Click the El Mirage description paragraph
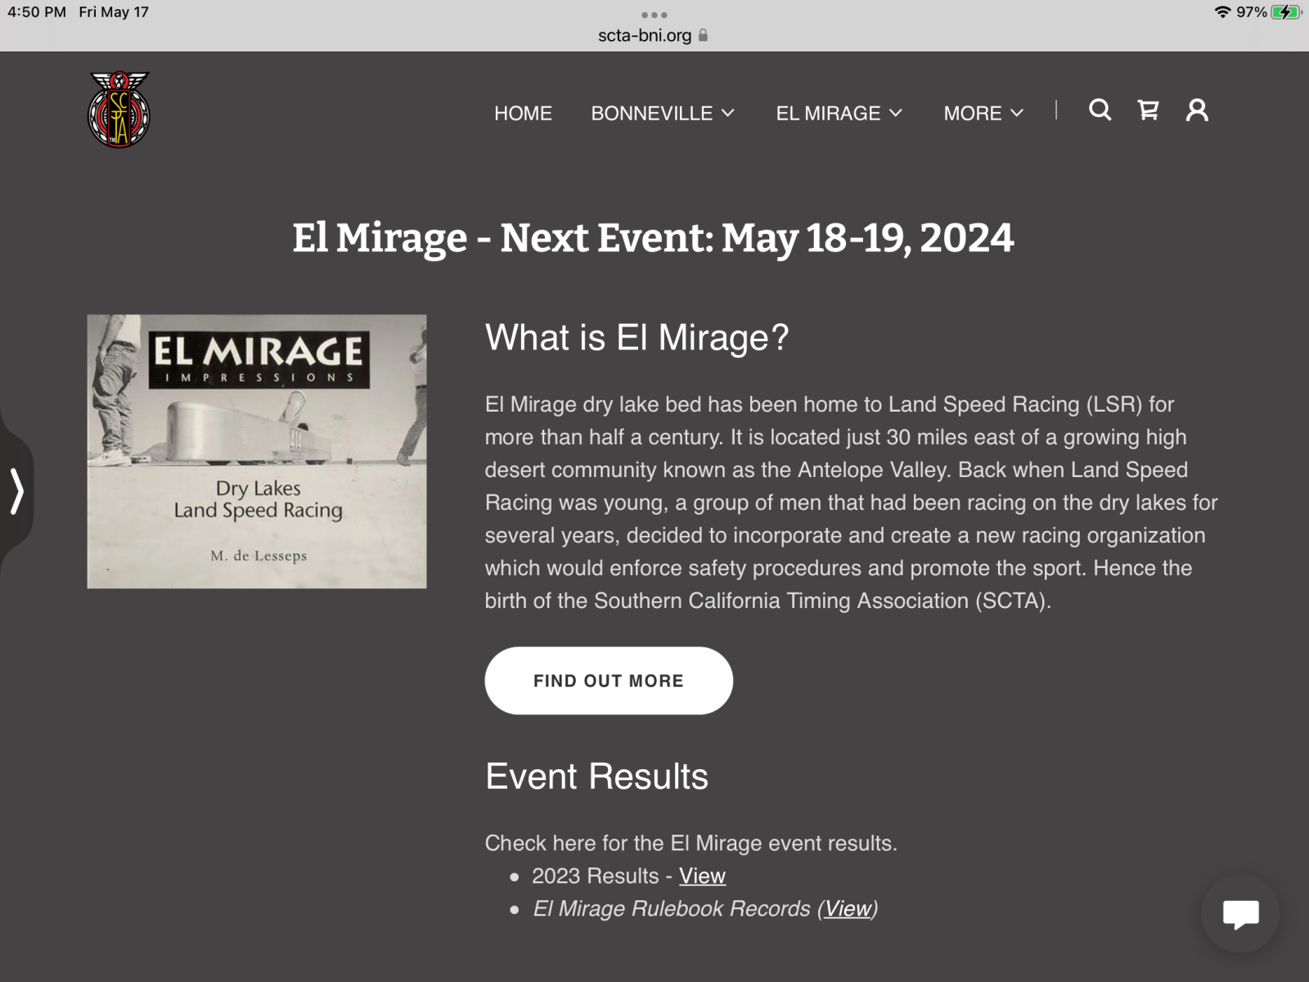Image resolution: width=1309 pixels, height=982 pixels. coord(851,502)
